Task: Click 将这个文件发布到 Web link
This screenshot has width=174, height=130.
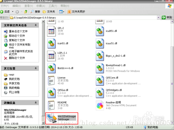Action: [19, 46]
